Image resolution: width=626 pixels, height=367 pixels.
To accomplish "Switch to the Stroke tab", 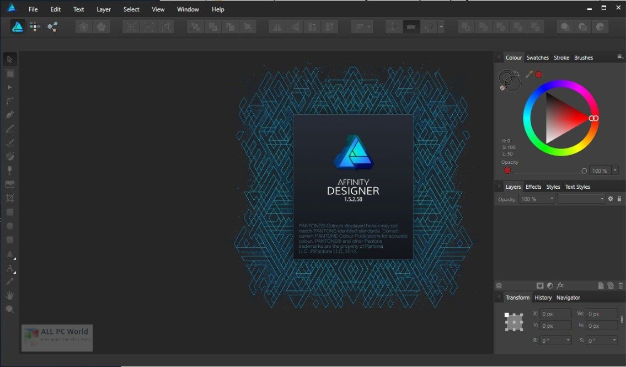I will click(x=561, y=57).
